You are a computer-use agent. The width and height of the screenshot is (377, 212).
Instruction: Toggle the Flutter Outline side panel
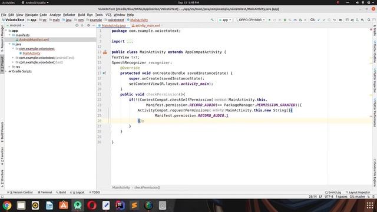[x=375, y=52]
